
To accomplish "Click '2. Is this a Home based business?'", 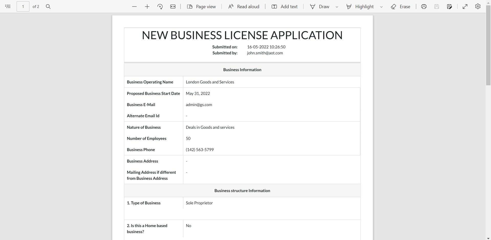I will [x=147, y=229].
